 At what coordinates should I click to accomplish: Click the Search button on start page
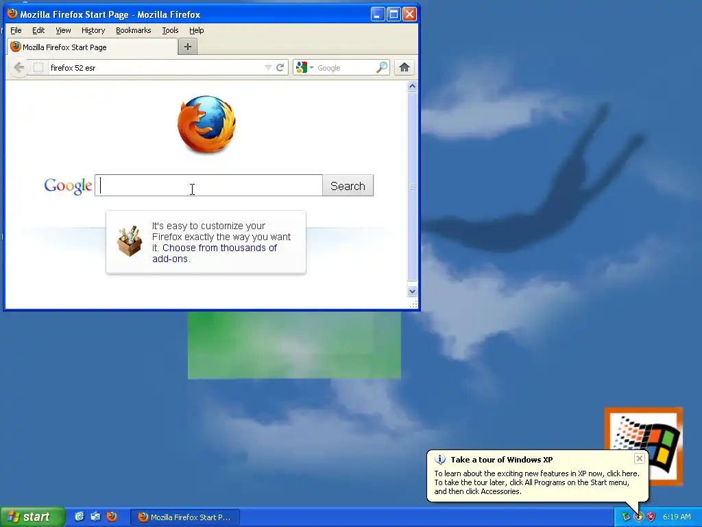[348, 185]
